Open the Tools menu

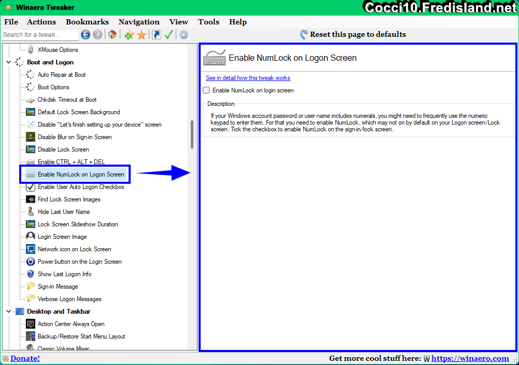[208, 22]
